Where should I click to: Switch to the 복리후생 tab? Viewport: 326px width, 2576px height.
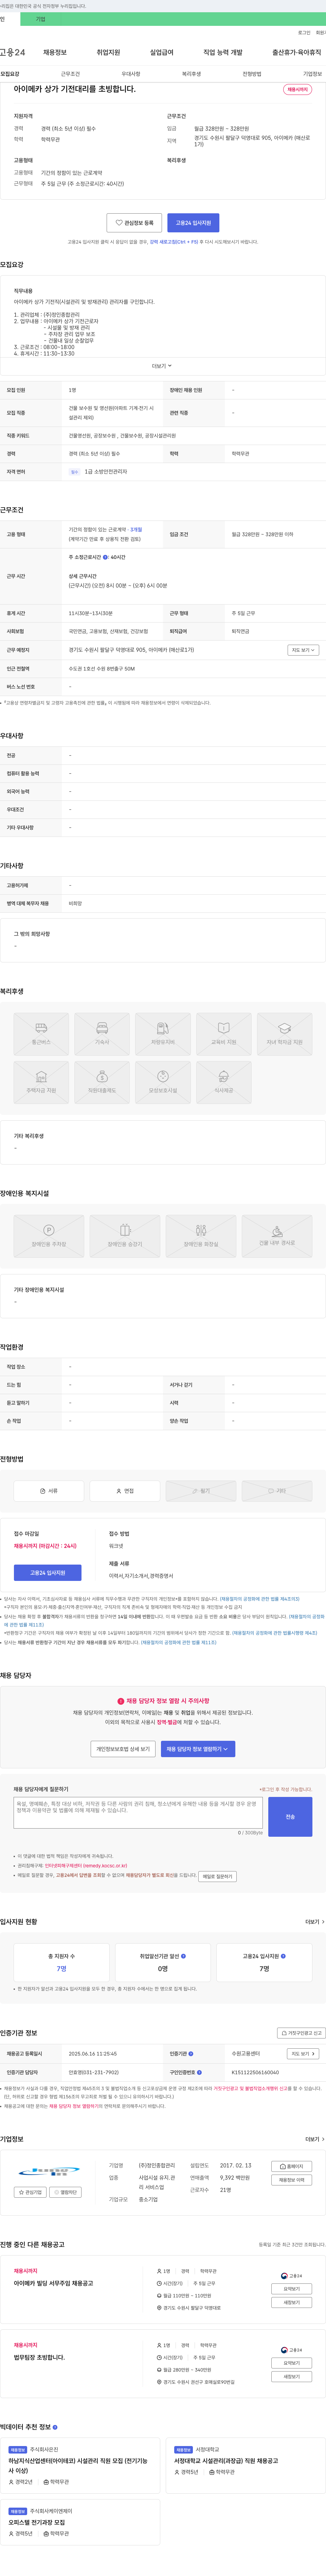coord(192,74)
